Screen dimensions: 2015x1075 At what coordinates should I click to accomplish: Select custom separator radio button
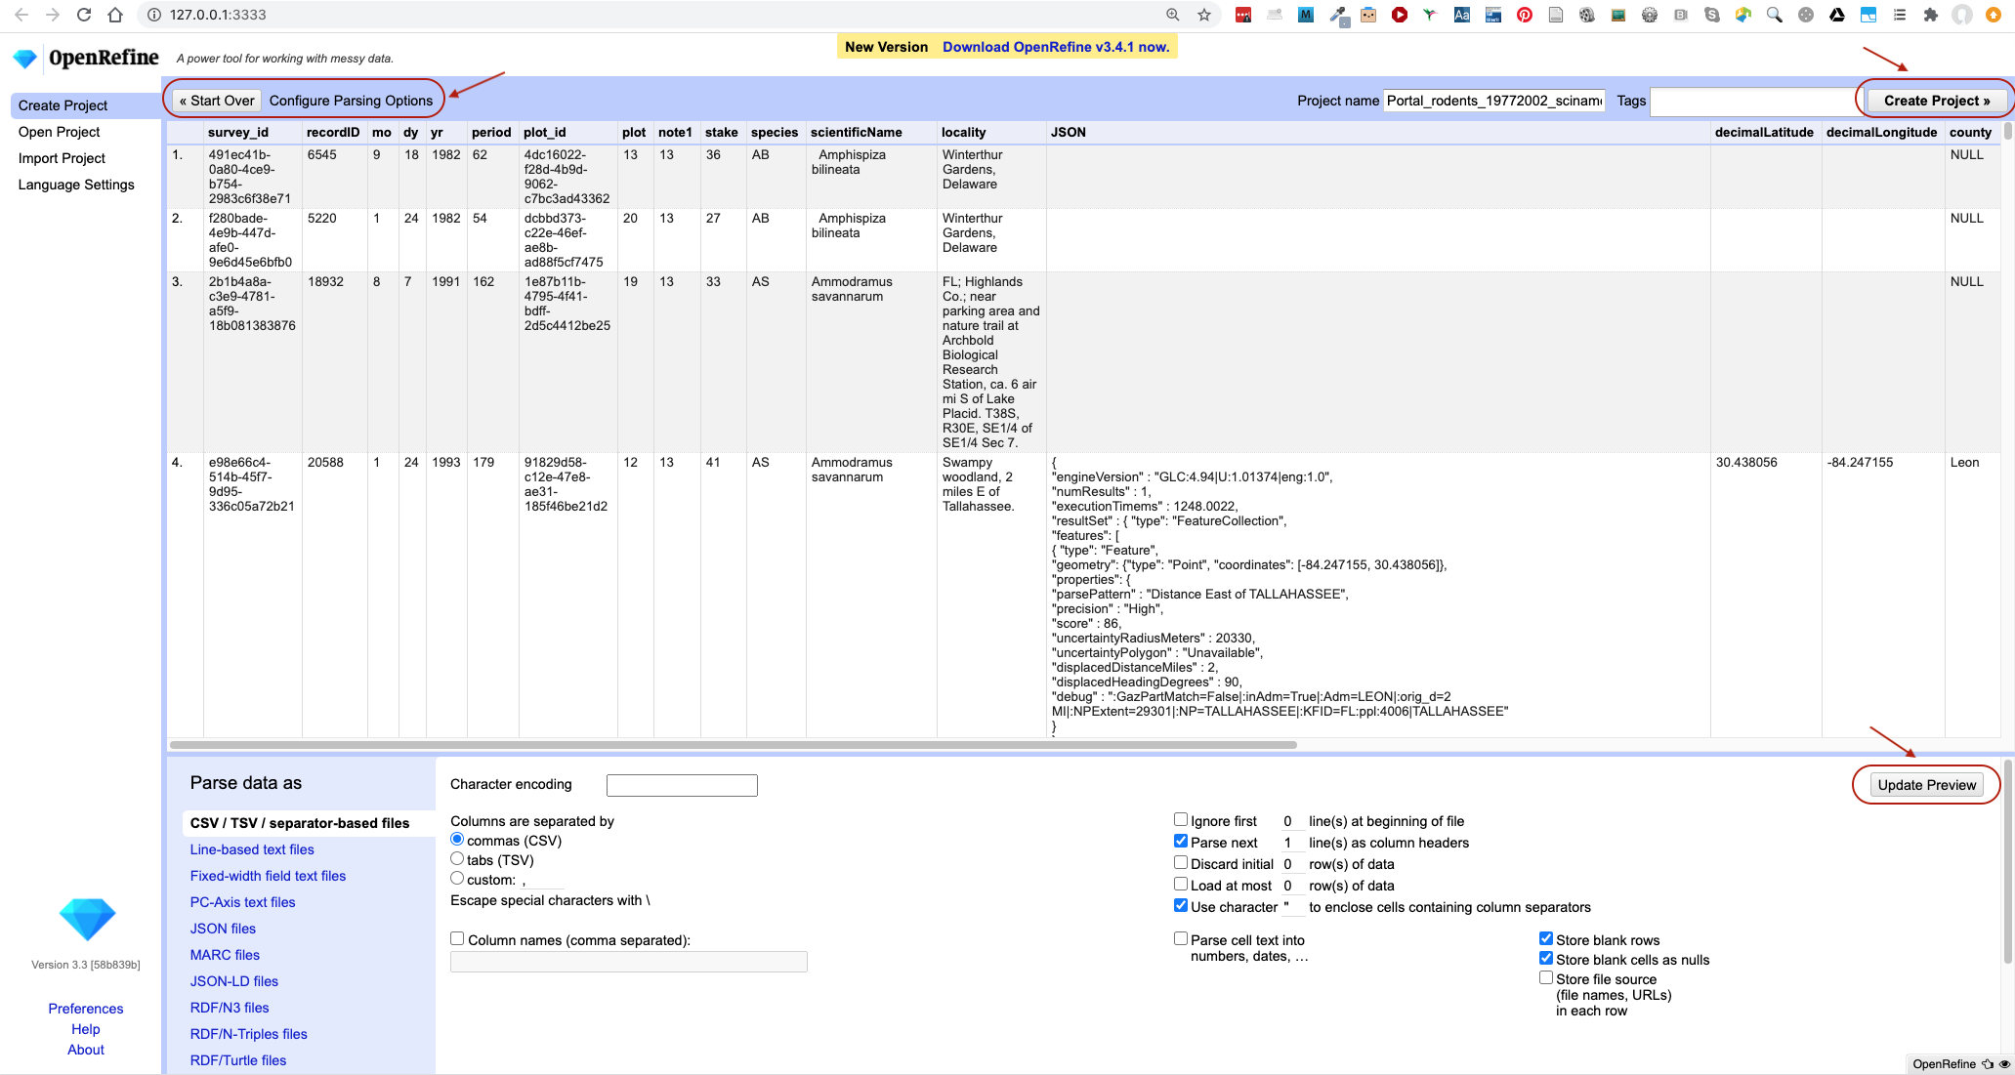pyautogui.click(x=456, y=878)
